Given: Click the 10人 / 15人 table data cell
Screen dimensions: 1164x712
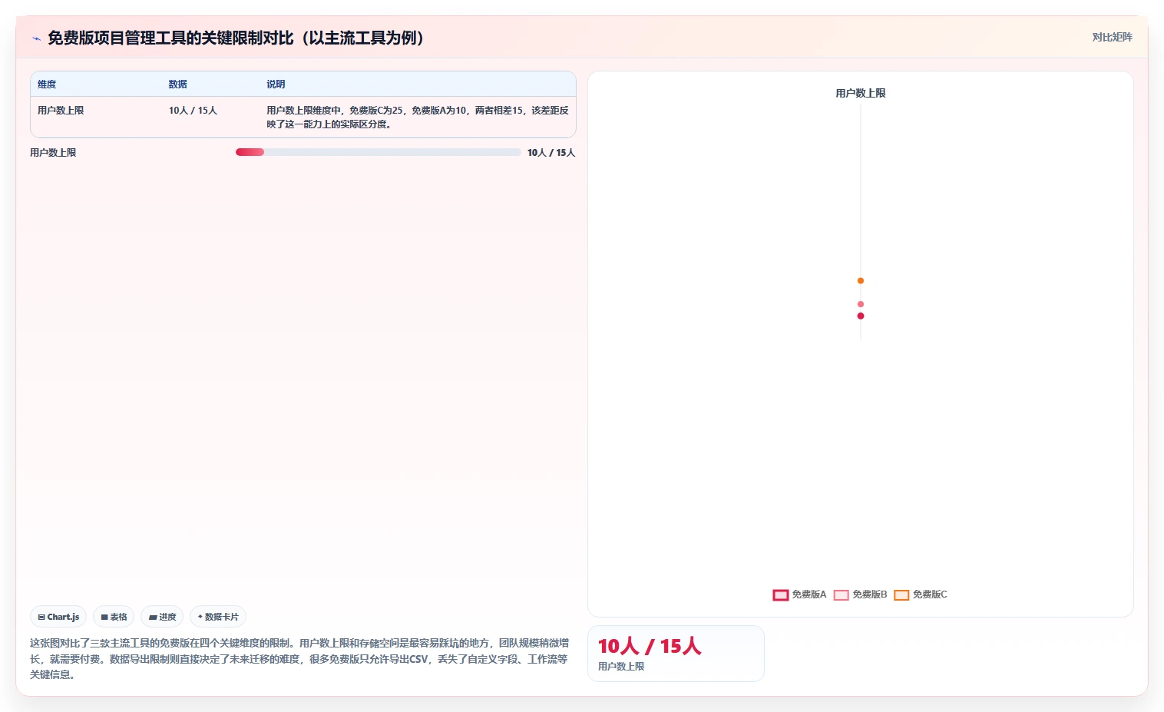Looking at the screenshot, I should coord(193,111).
